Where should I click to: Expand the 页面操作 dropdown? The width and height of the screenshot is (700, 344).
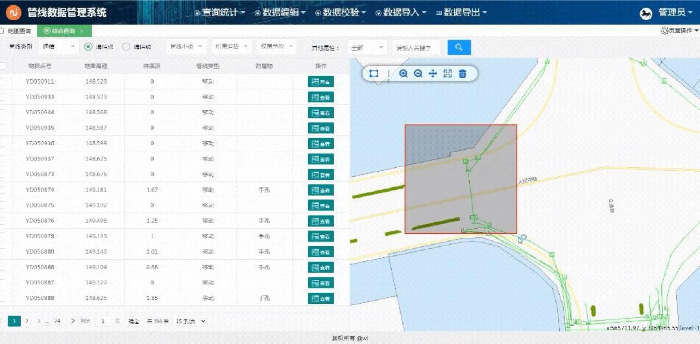tap(679, 30)
